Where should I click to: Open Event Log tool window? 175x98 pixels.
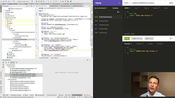[x=87, y=95]
